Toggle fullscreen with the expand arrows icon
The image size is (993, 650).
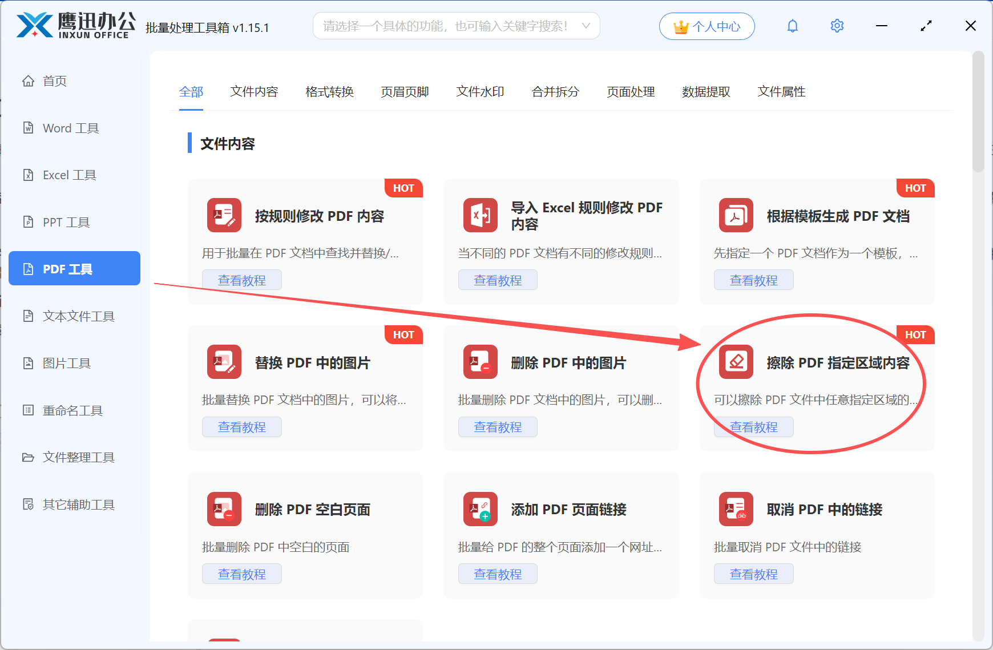click(926, 26)
